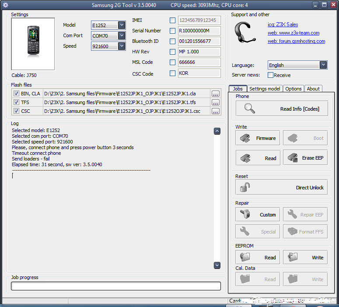Viewport: 339px width, 307px height.
Task: Click the Serial Number input field
Action: coord(199,31)
